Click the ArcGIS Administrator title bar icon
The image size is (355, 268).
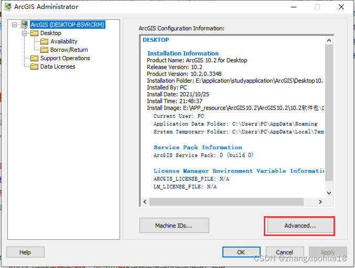tap(8, 7)
